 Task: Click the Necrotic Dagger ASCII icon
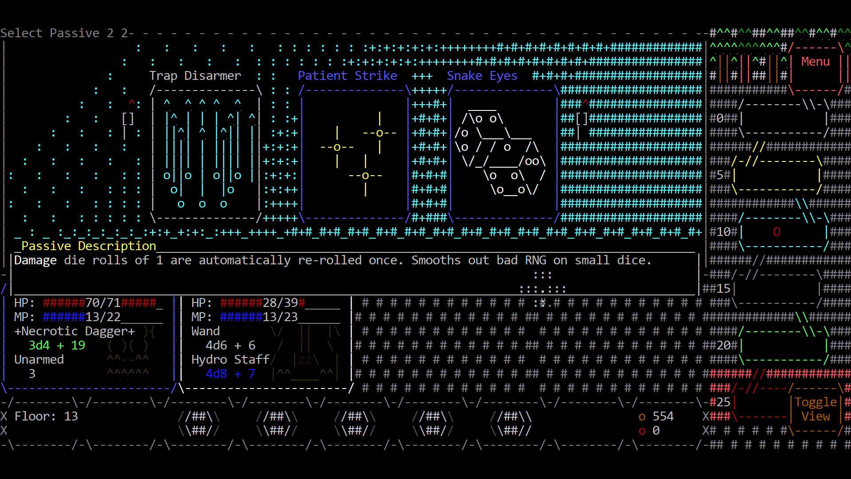(131, 353)
